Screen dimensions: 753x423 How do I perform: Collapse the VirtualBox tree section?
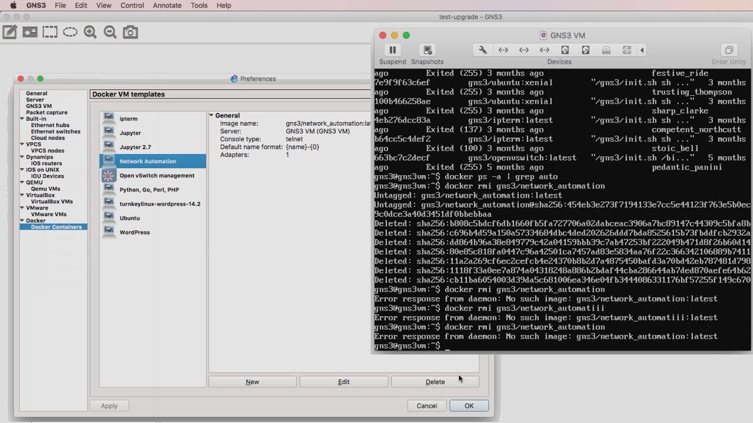coord(22,195)
